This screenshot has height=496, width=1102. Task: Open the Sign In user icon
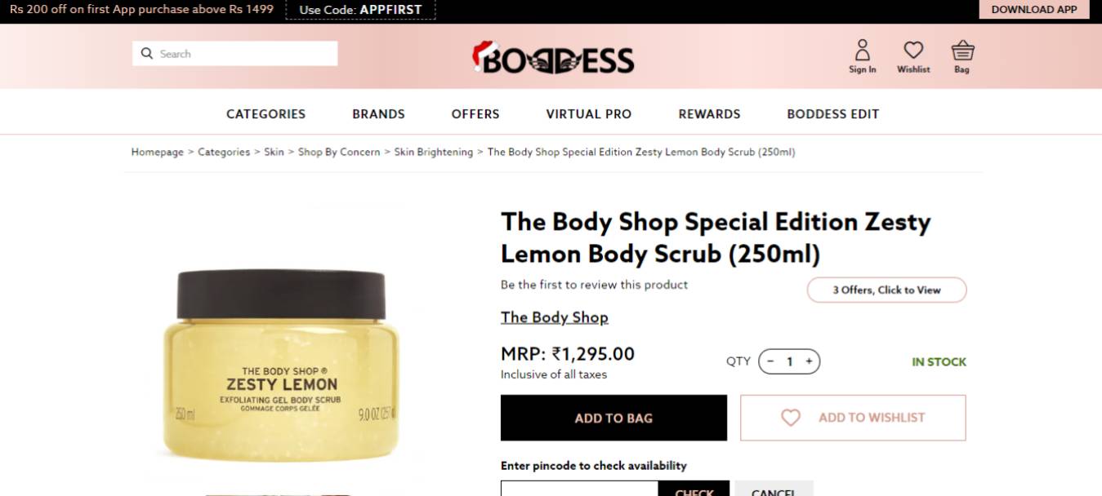pos(862,51)
